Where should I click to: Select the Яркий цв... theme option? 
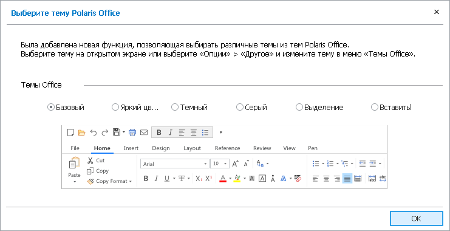point(135,108)
